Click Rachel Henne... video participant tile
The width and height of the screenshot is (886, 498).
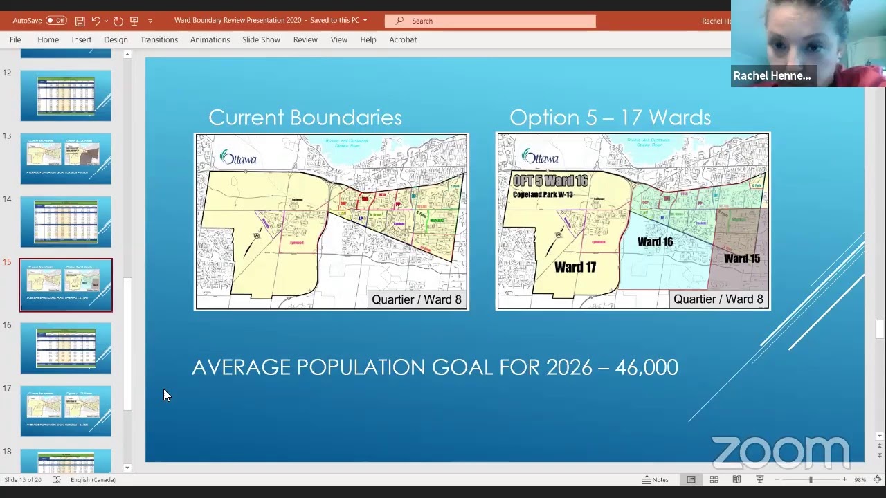point(808,43)
